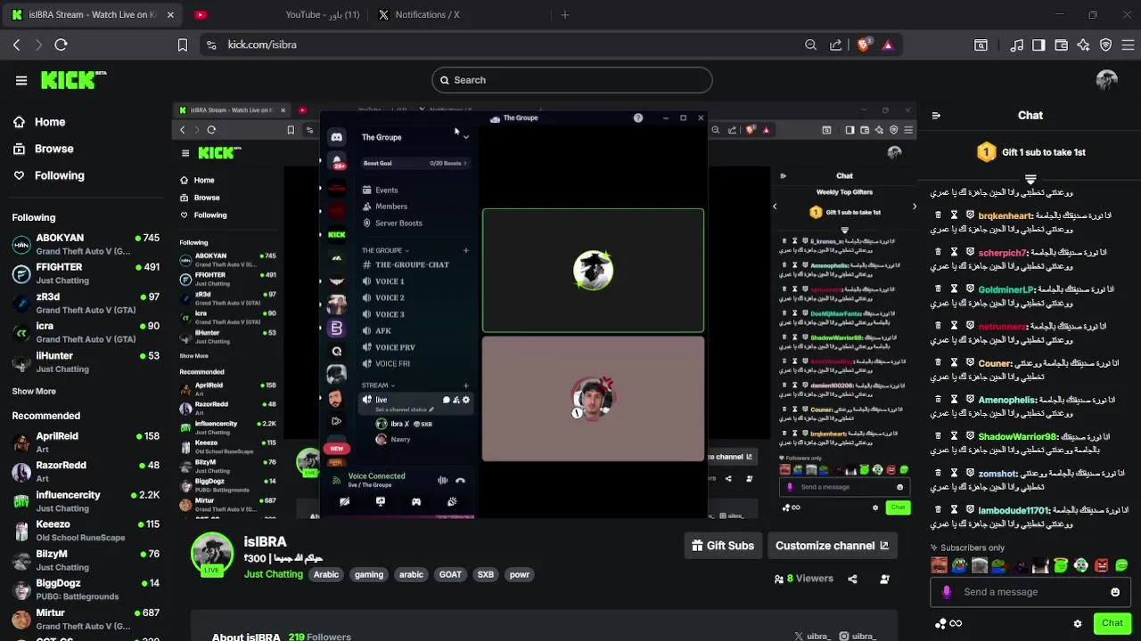Open ABOKYAN channel in main Following list
This screenshot has height=641, width=1141.
(86, 245)
